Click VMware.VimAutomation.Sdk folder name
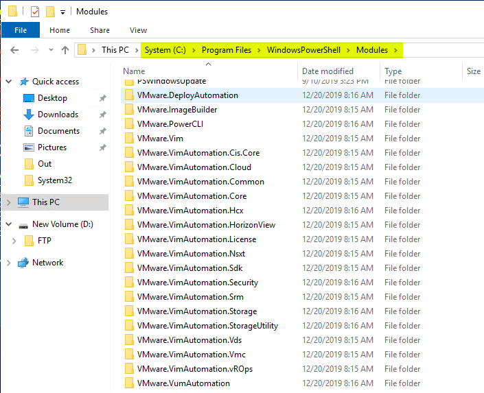 tap(190, 268)
